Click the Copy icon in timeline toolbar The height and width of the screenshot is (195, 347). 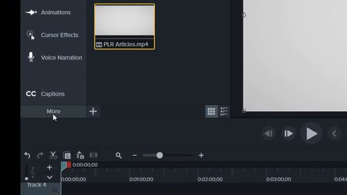coord(67,155)
